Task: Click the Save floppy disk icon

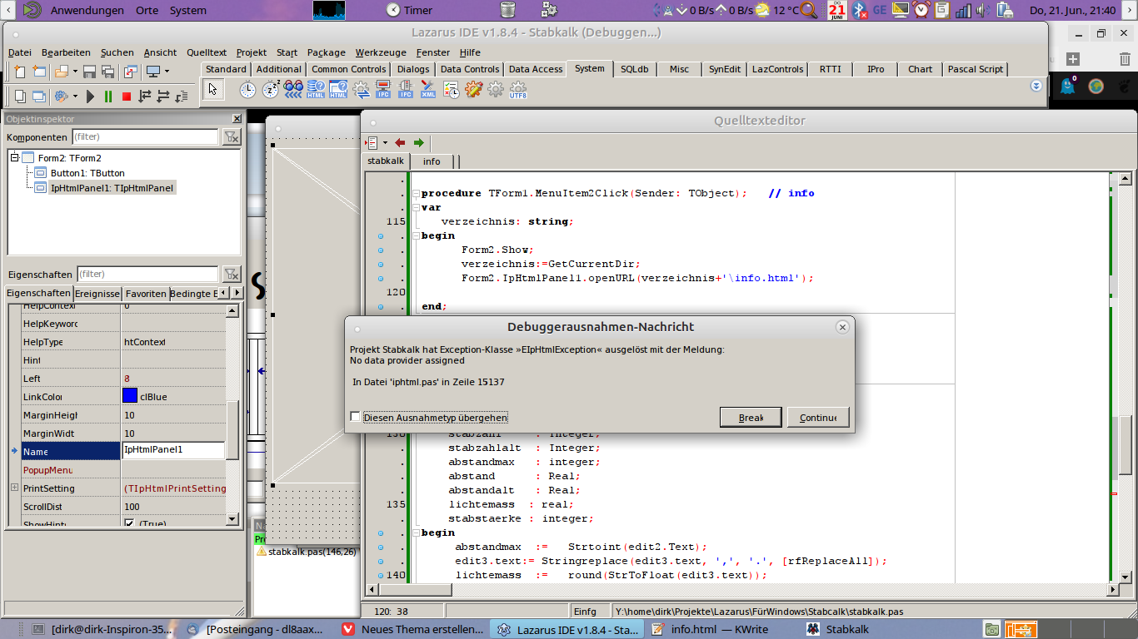Action: tap(90, 72)
